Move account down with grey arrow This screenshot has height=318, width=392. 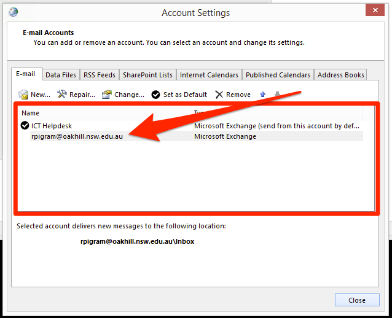click(x=277, y=94)
